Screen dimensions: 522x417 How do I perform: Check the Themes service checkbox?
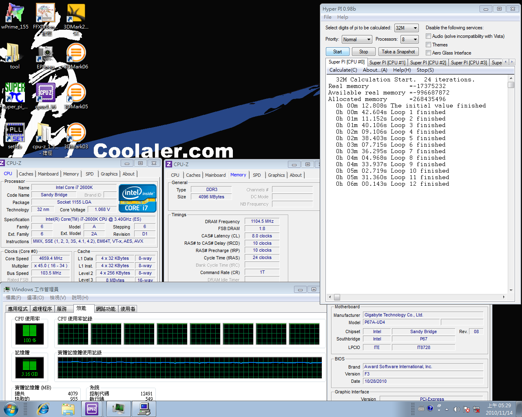pos(428,44)
